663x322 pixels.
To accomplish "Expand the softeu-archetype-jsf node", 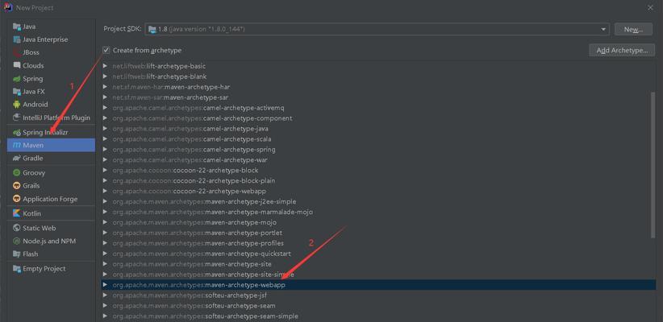I will [x=105, y=295].
